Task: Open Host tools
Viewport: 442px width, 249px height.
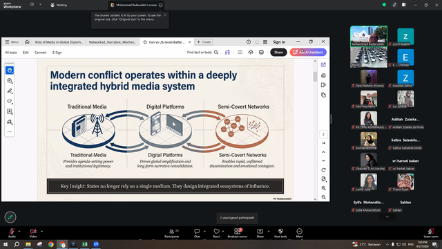Action: pos(280,233)
